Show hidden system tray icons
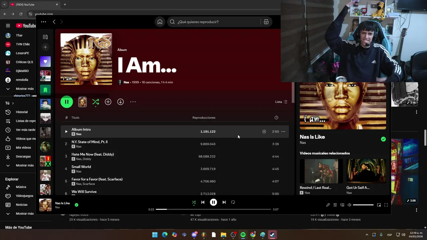Screen dimensions: 427x240 point(367,235)
